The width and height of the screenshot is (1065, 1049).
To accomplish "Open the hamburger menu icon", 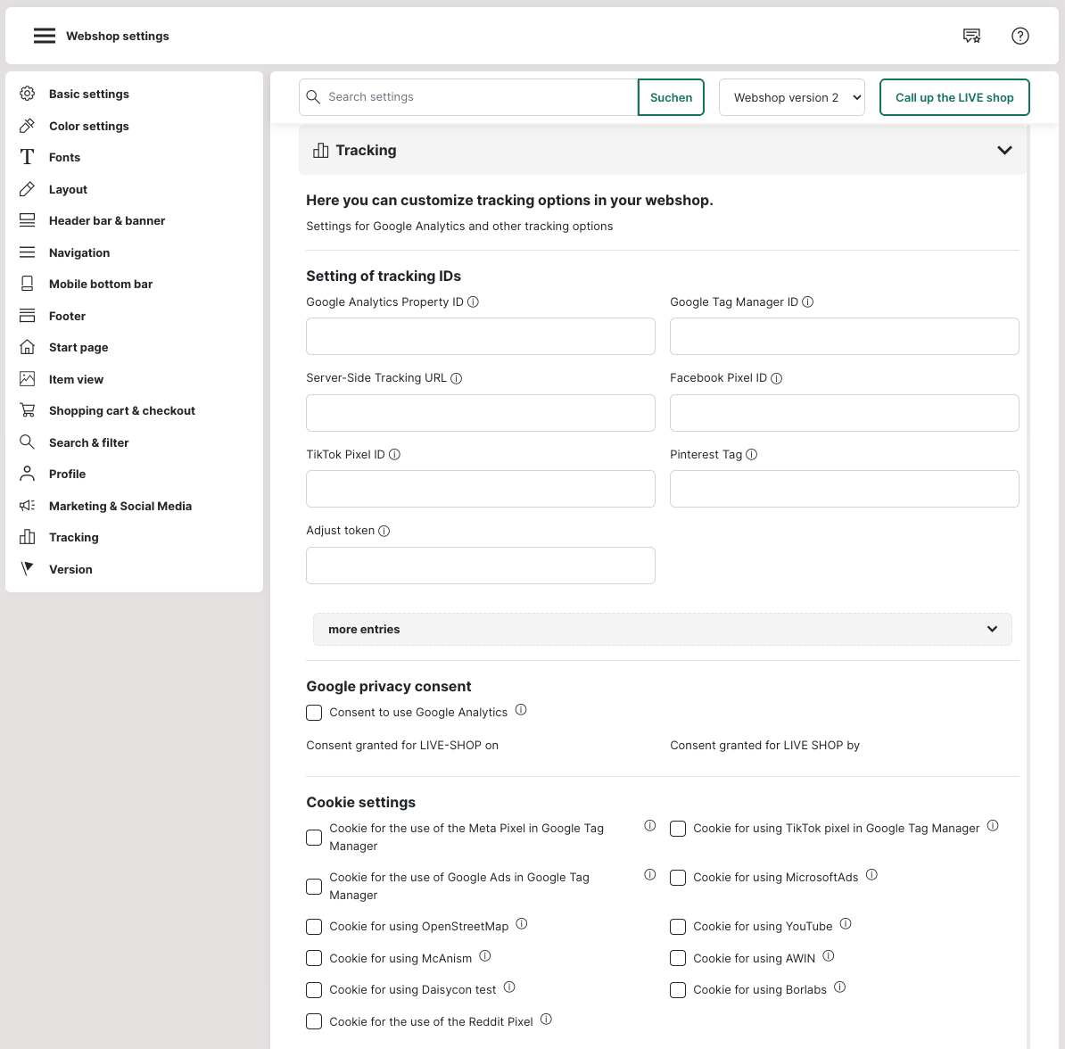I will tap(45, 36).
